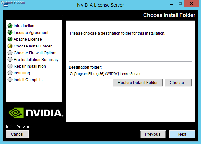Image resolution: width=201 pixels, height=144 pixels.
Task: Click the gray circle beside Repair Installation
Action: point(10,66)
